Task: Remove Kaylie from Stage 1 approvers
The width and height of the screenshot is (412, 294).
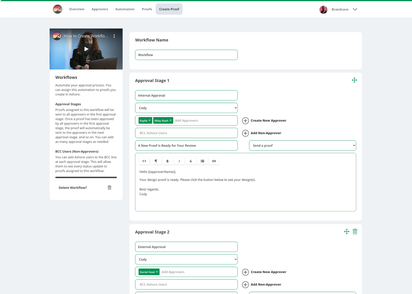Action: point(149,120)
